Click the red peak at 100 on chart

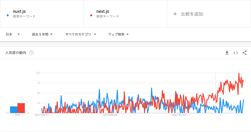pyautogui.click(x=239, y=74)
